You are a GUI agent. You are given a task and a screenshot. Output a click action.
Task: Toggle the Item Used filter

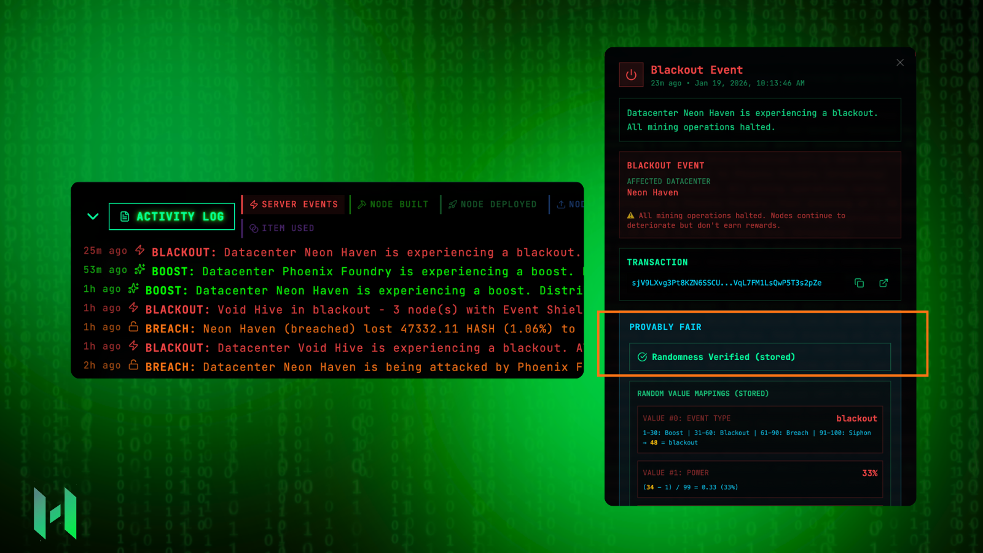282,228
